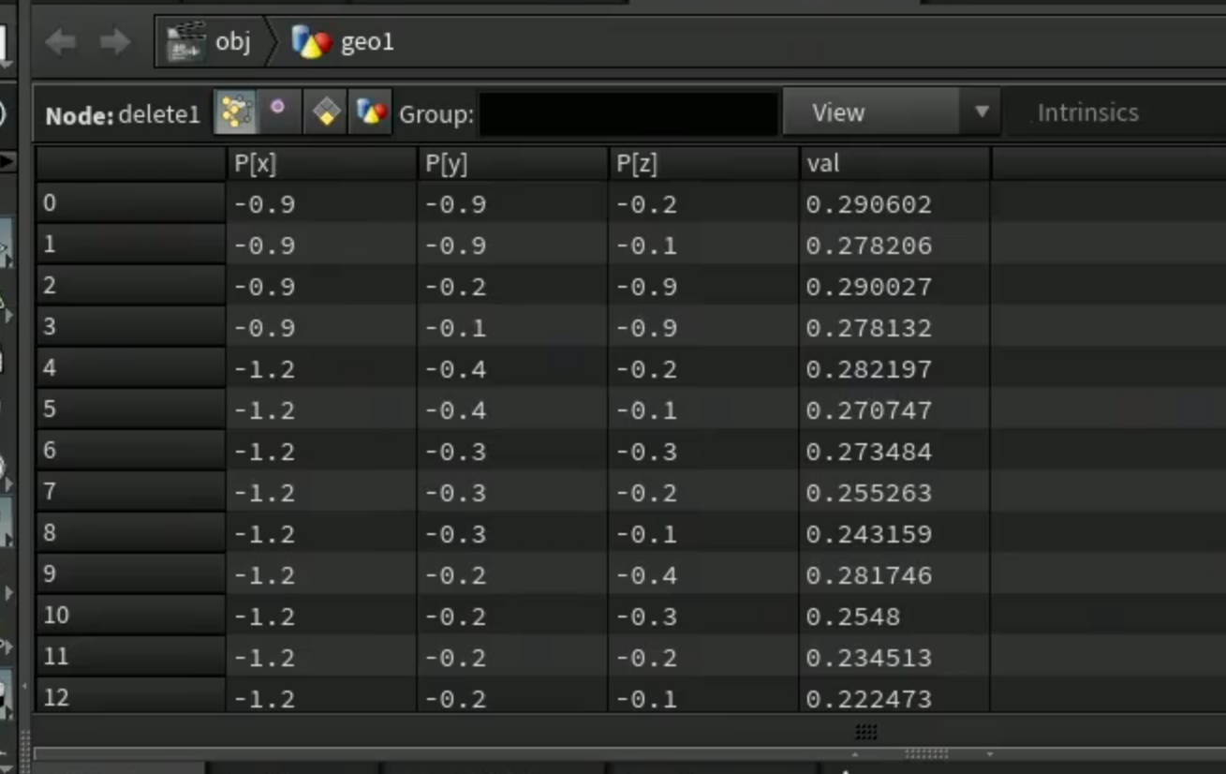Show point attributes in spreadsheet
The width and height of the screenshot is (1226, 774).
[x=236, y=113]
